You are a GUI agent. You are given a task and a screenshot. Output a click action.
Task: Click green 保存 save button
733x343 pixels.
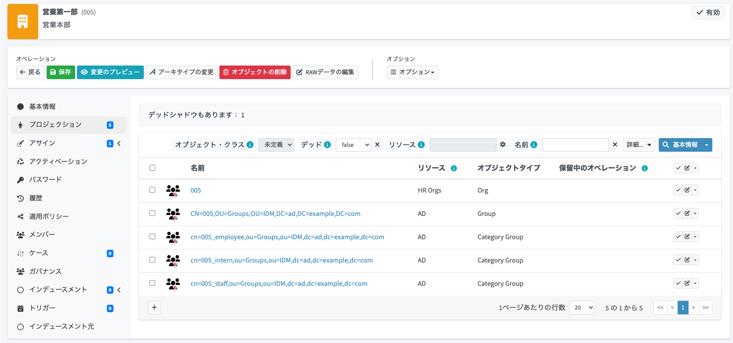(x=61, y=72)
